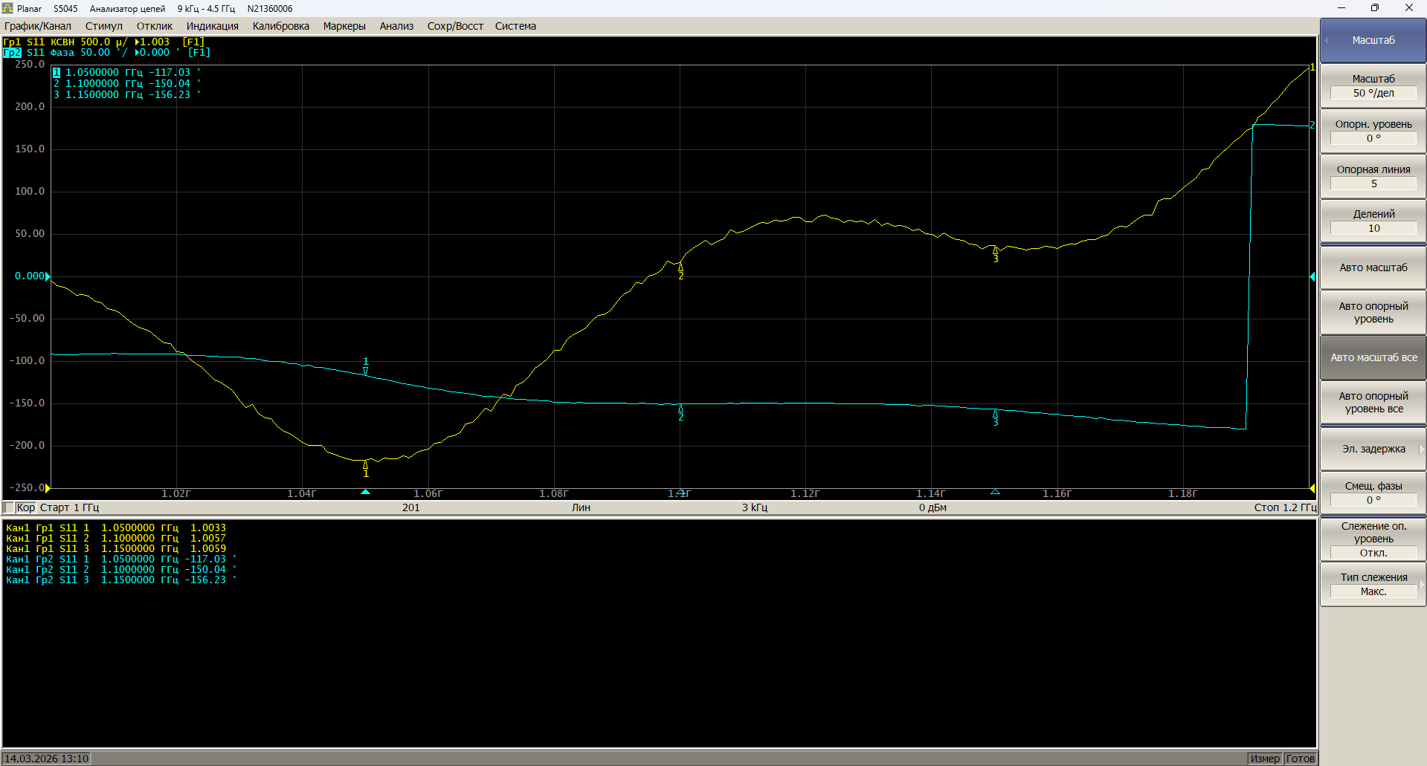
Task: Click the Смещ. фазы value field
Action: (x=1373, y=500)
